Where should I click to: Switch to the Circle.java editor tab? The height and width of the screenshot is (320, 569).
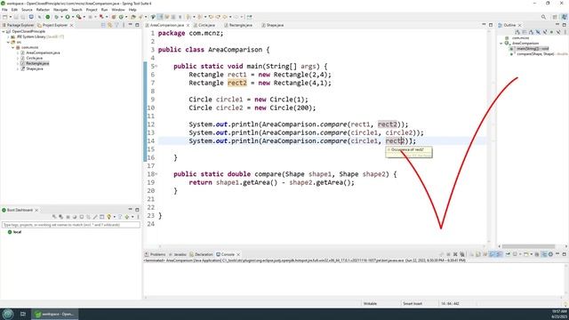[206, 25]
